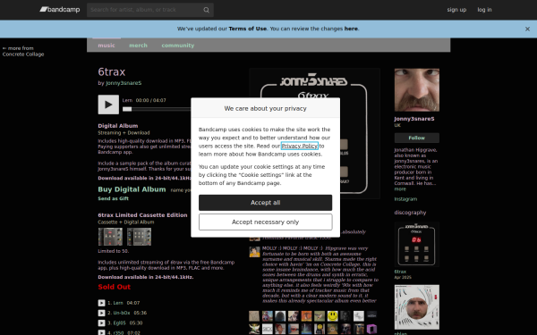Screen dimensions: 537x335
Task: Open the Un-b0x track title link
Action: (122, 313)
